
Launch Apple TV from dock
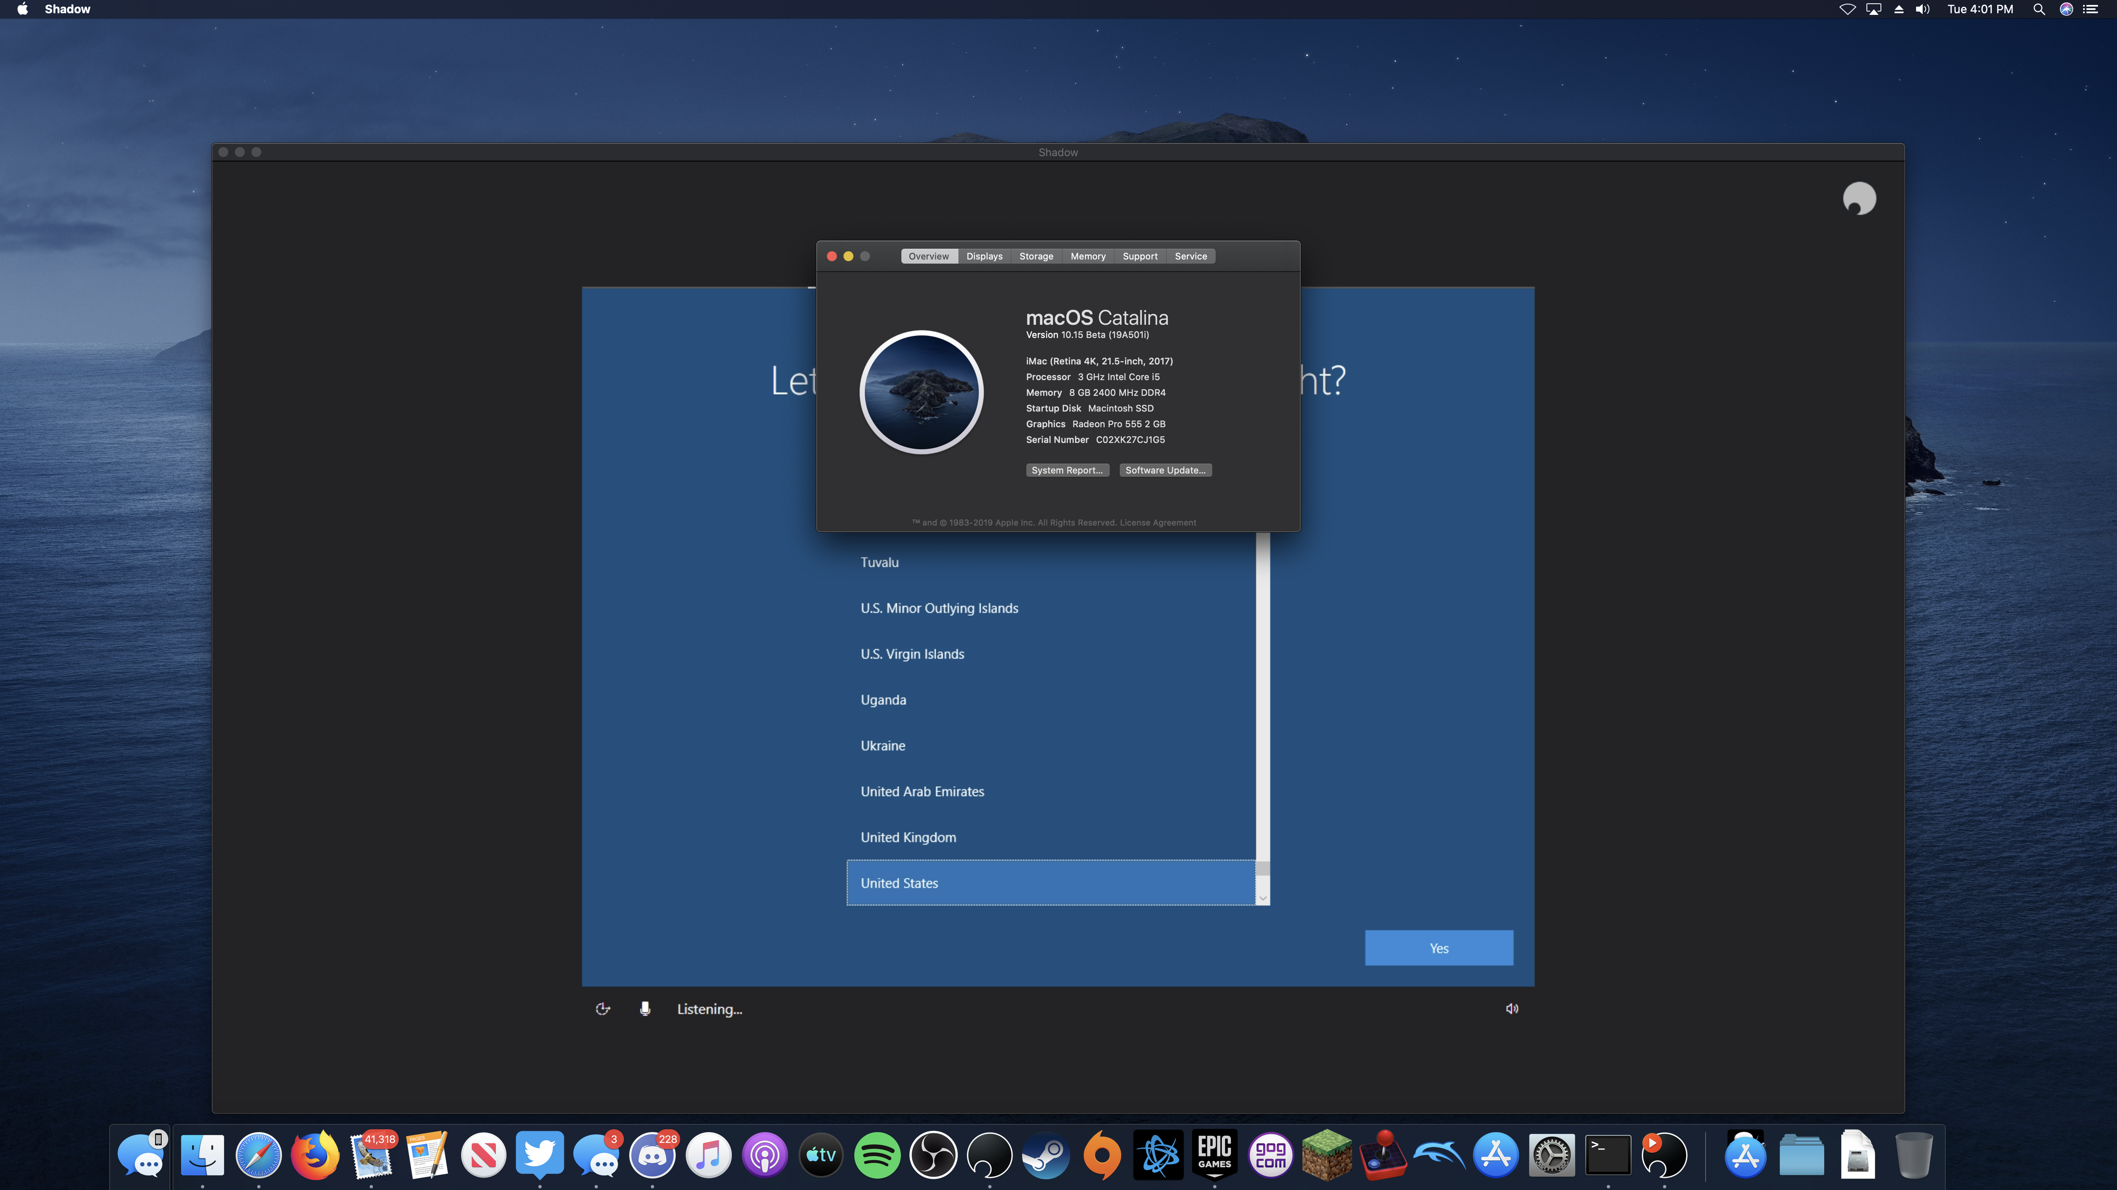pyautogui.click(x=821, y=1155)
